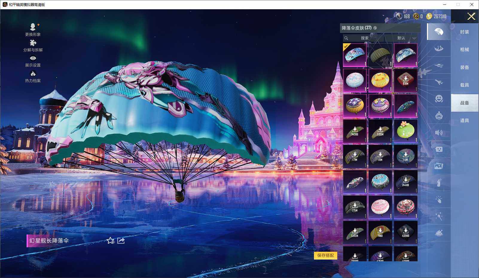Open 分解与拆解 puzzle piece icon

point(33,43)
